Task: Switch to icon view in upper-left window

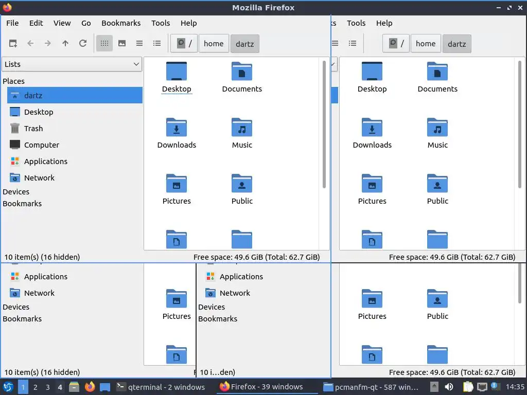Action: 104,43
